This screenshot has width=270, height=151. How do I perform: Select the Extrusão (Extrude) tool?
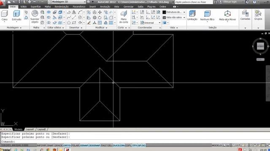coord(16,16)
